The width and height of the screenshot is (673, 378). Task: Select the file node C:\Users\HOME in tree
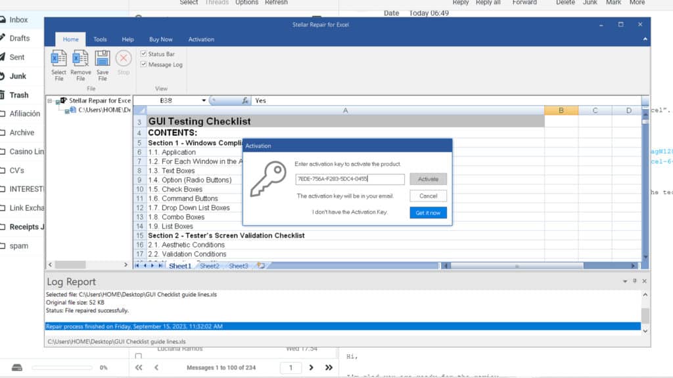click(x=104, y=110)
